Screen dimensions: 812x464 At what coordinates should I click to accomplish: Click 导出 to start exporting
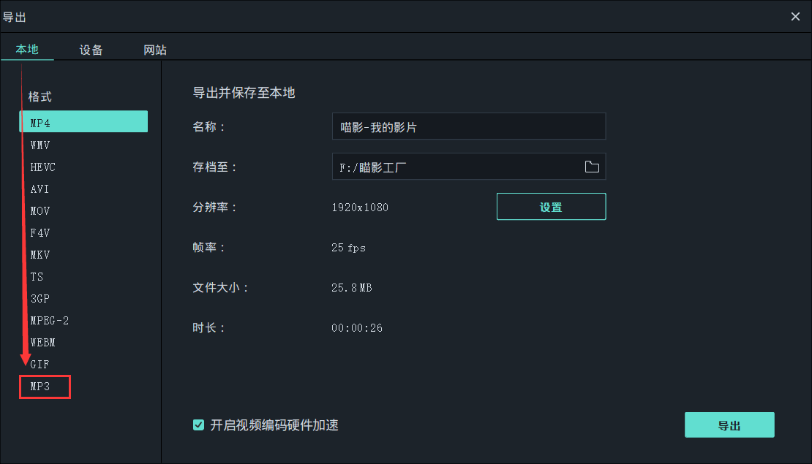[x=729, y=424]
